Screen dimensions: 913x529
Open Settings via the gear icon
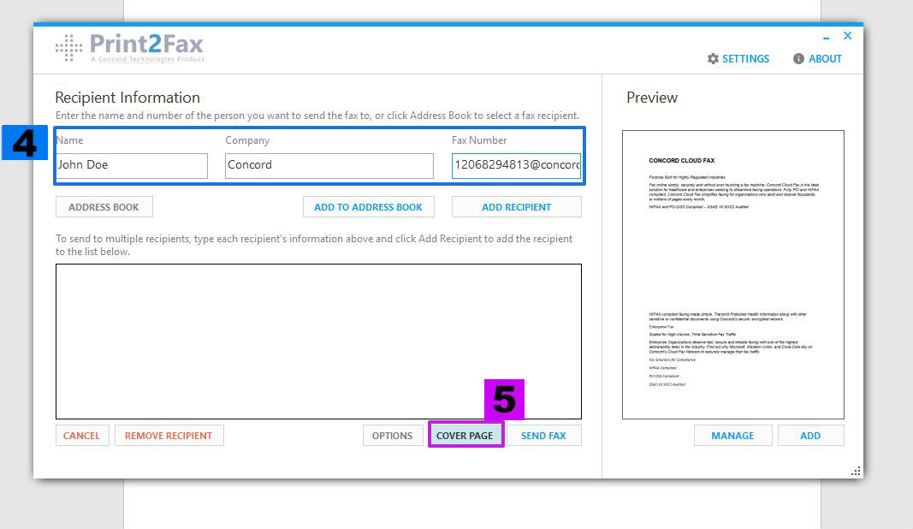713,59
